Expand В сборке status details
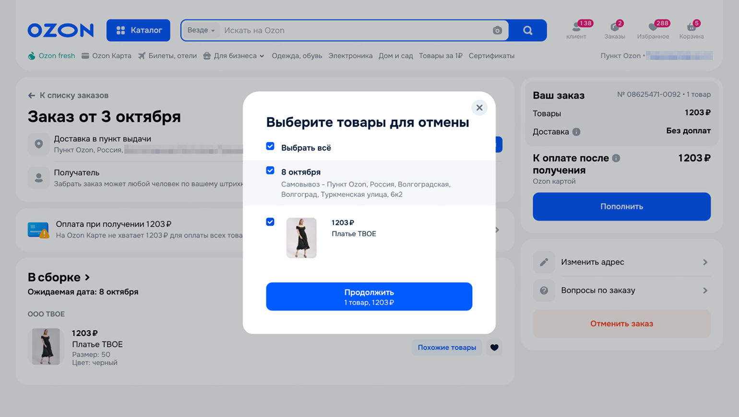The height and width of the screenshot is (417, 739). (x=59, y=277)
